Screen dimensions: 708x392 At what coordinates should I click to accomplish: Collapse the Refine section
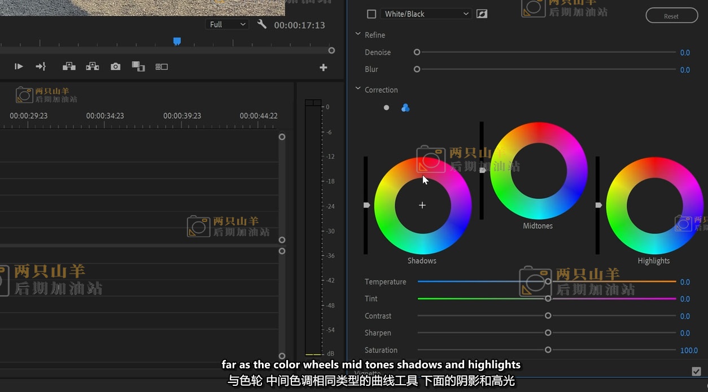coord(358,34)
